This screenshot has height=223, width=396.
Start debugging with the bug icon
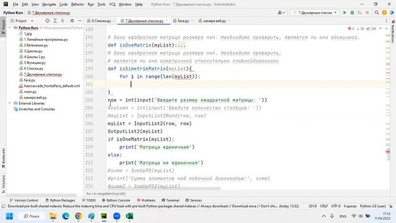coord(352,12)
